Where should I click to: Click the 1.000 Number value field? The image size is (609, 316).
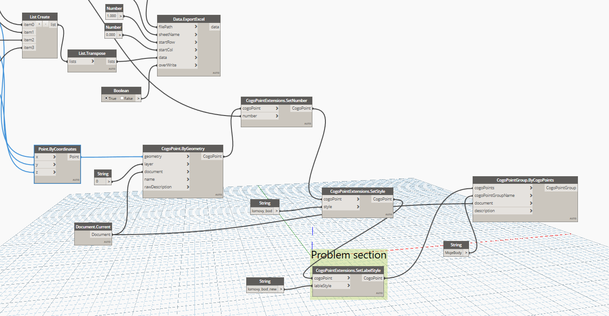point(111,16)
